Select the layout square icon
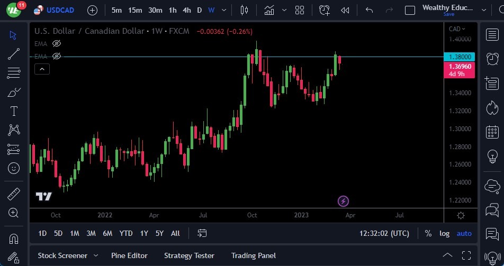The width and height of the screenshot is (504, 266). click(x=410, y=11)
